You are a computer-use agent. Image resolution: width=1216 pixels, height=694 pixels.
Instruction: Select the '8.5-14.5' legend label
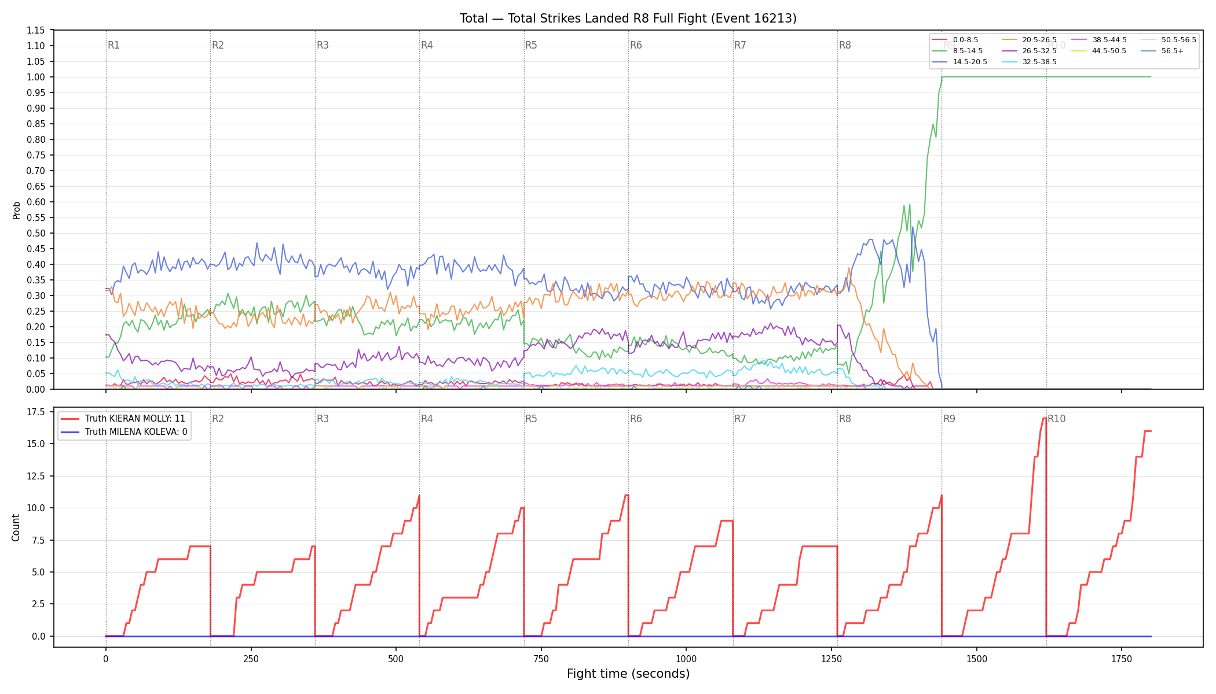tap(968, 51)
